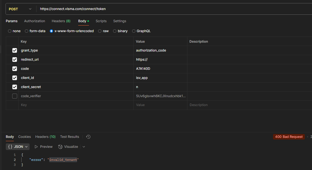The height and width of the screenshot is (170, 312).
Task: Click the invalid_tenant error value
Action: 63,160
